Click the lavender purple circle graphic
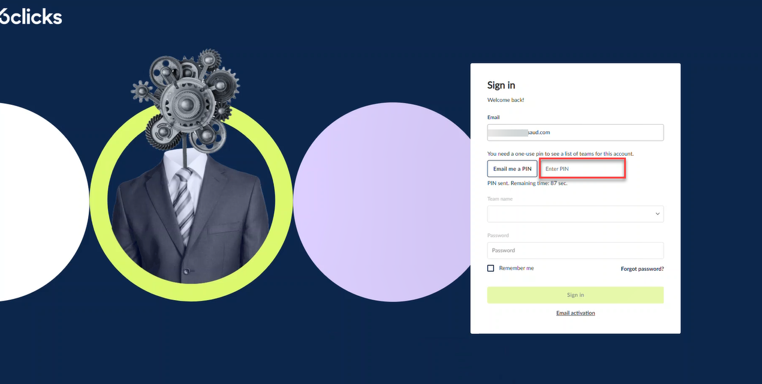This screenshot has height=384, width=762. coord(384,202)
